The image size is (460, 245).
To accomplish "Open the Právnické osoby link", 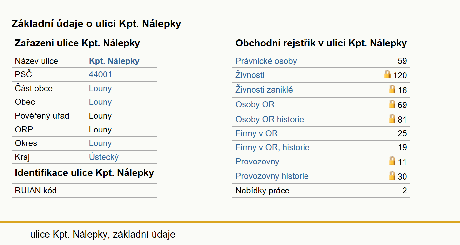I will 266,61.
